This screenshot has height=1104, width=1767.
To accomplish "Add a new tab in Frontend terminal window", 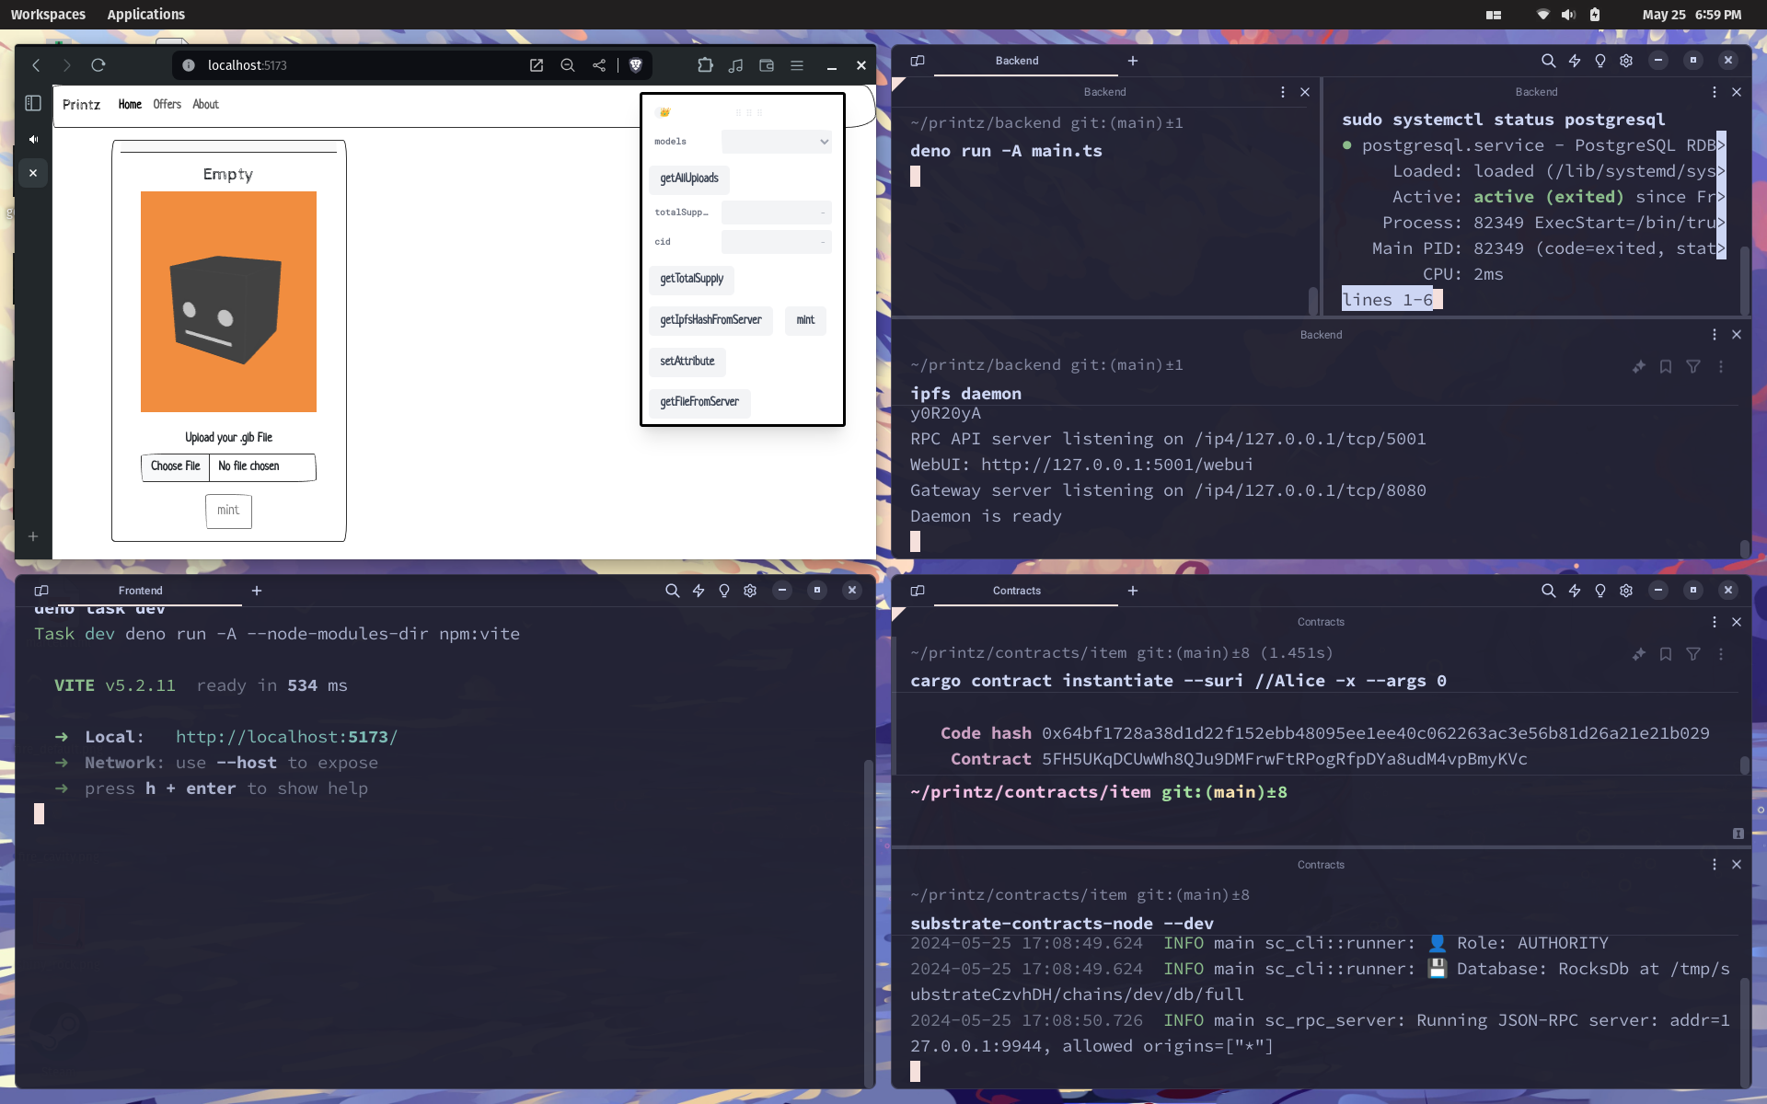I will pos(257,591).
